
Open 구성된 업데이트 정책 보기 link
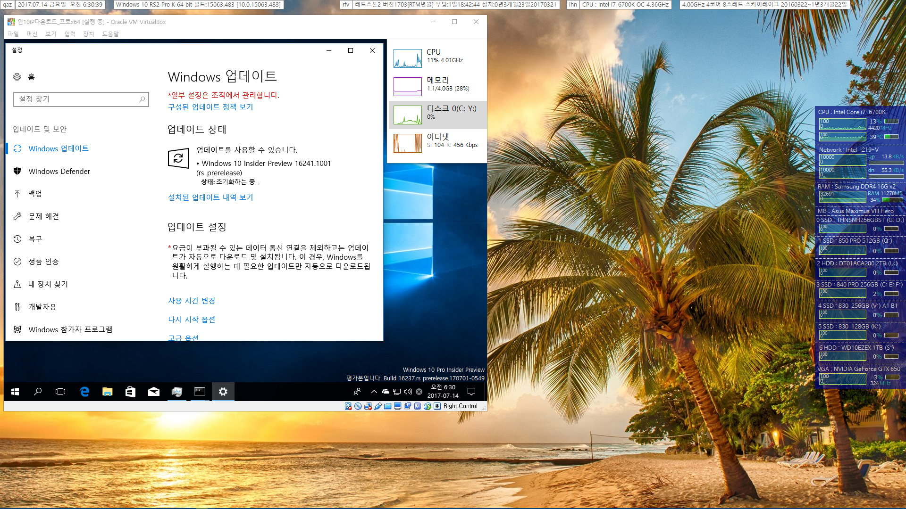(x=210, y=107)
